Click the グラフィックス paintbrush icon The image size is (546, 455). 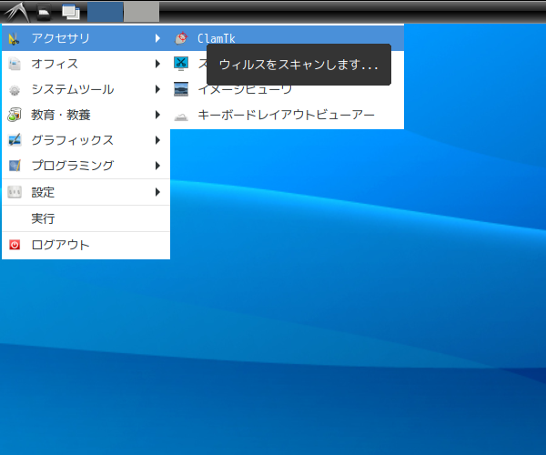tap(15, 140)
